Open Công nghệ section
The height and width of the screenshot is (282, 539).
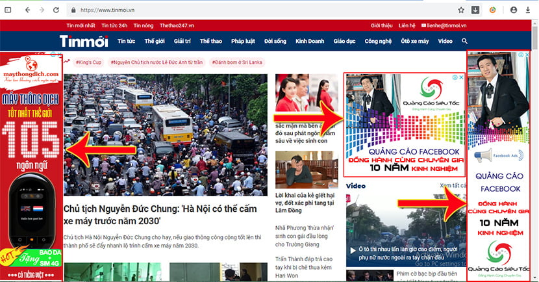coord(378,41)
